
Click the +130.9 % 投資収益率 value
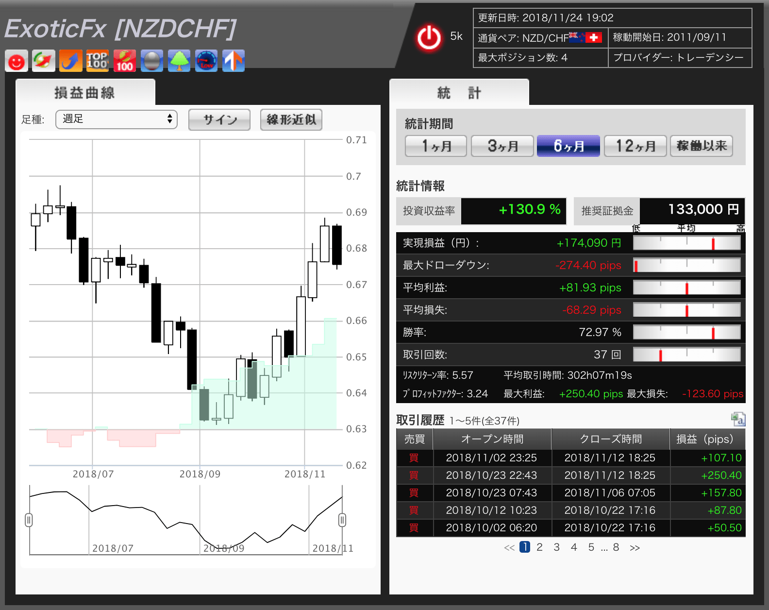pos(530,209)
